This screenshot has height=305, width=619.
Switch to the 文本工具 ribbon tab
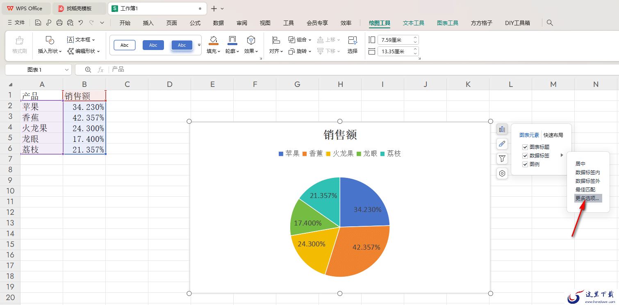tap(414, 23)
